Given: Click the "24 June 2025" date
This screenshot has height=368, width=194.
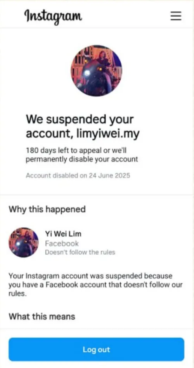Looking at the screenshot, I should click(109, 175).
